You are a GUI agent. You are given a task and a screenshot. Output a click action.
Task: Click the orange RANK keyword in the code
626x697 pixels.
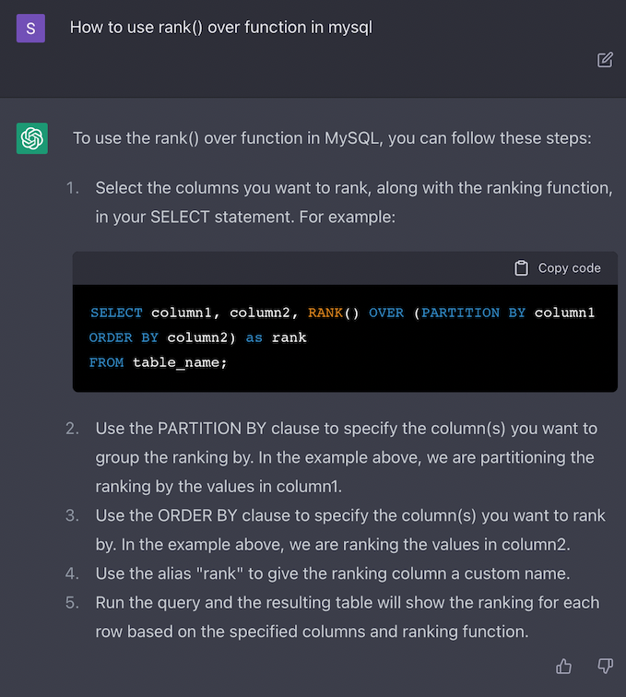coord(325,313)
